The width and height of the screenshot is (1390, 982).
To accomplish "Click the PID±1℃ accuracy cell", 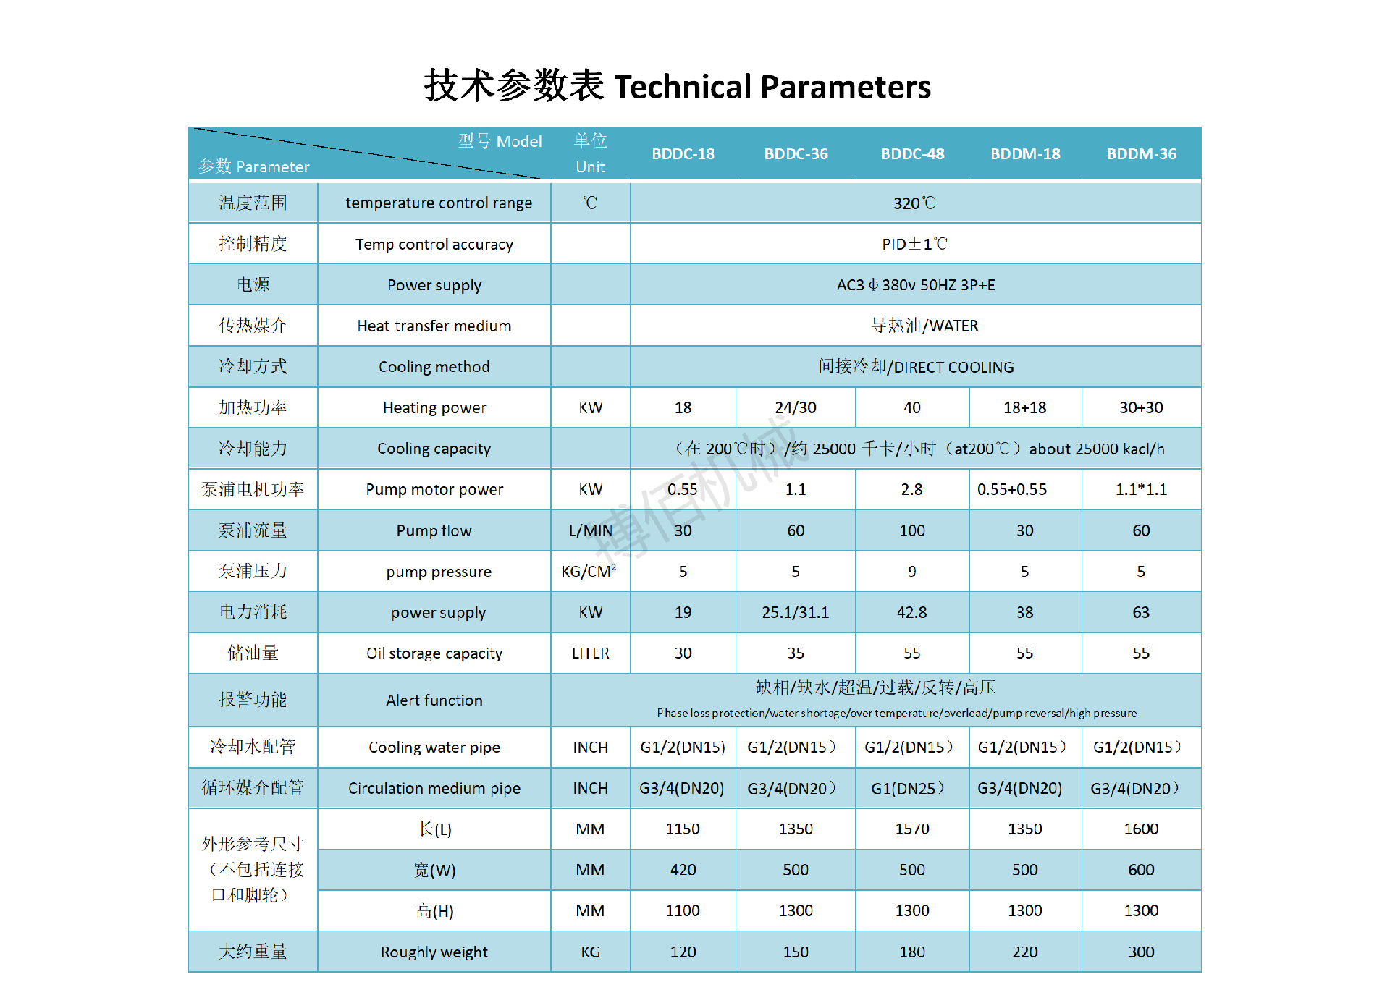I will pyautogui.click(x=914, y=245).
